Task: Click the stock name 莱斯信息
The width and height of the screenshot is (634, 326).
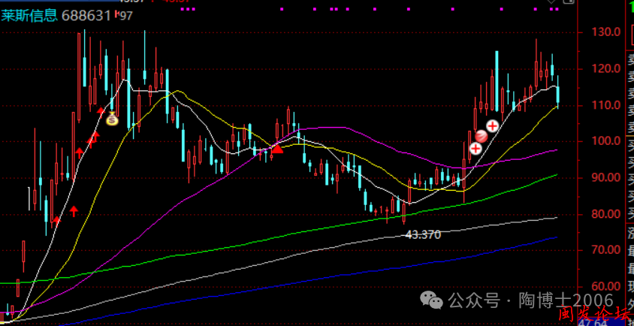Action: (30, 15)
